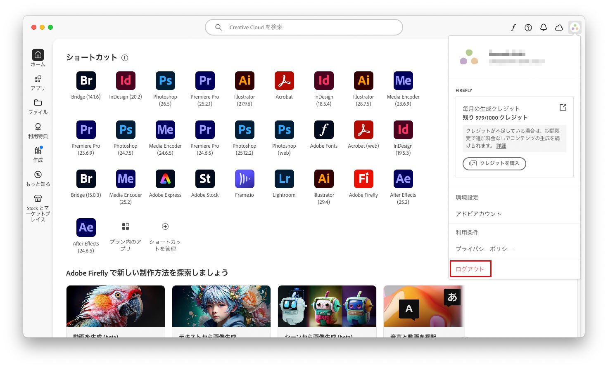
Task: Open Photoshop (24.7.5) shortcut
Action: [126, 130]
